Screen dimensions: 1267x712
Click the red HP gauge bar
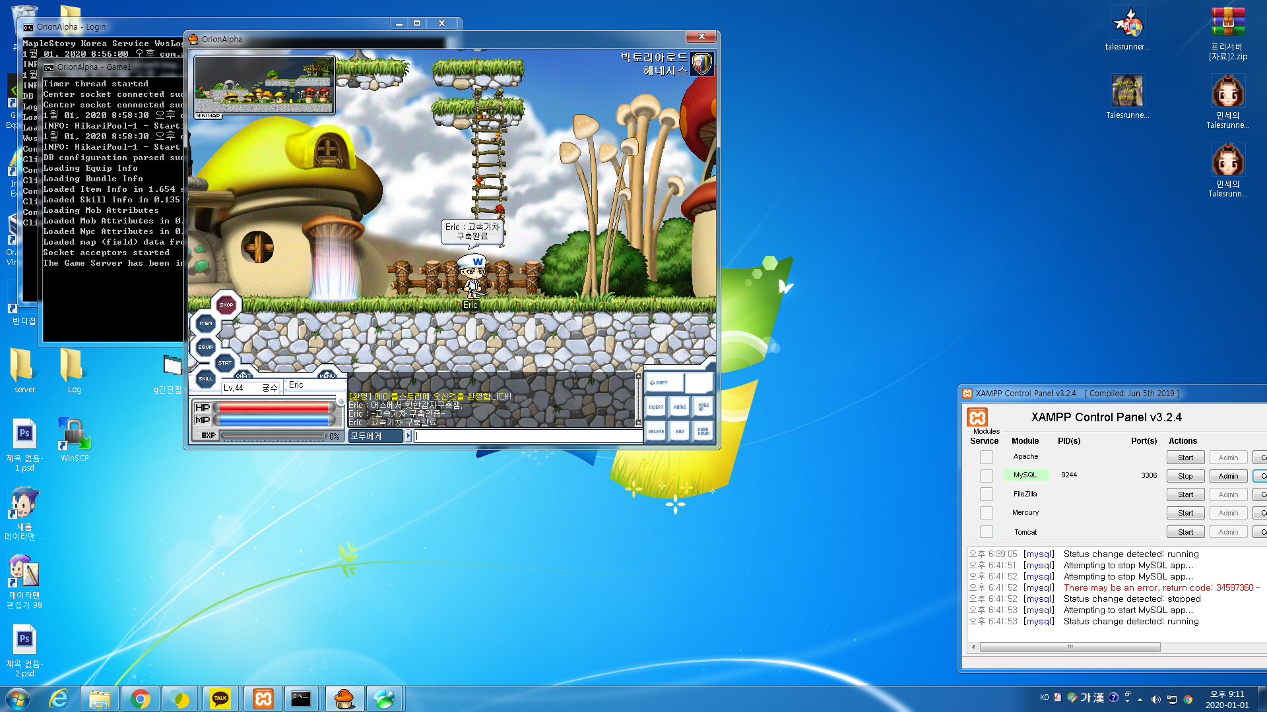[x=275, y=407]
